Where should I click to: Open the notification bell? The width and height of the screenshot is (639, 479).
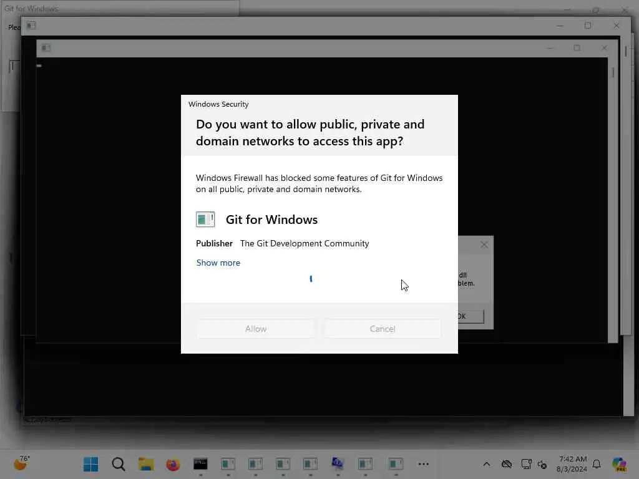tap(597, 464)
